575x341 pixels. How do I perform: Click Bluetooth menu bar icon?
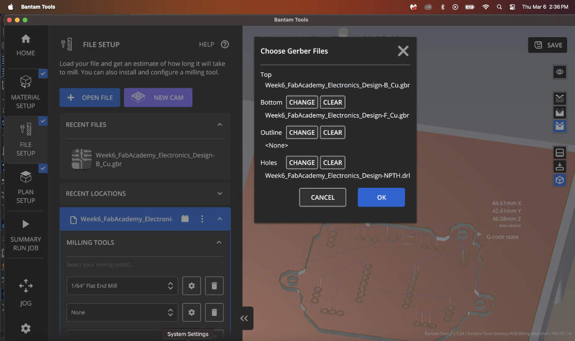coord(443,7)
